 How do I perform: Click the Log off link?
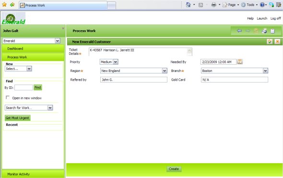pos(276,18)
